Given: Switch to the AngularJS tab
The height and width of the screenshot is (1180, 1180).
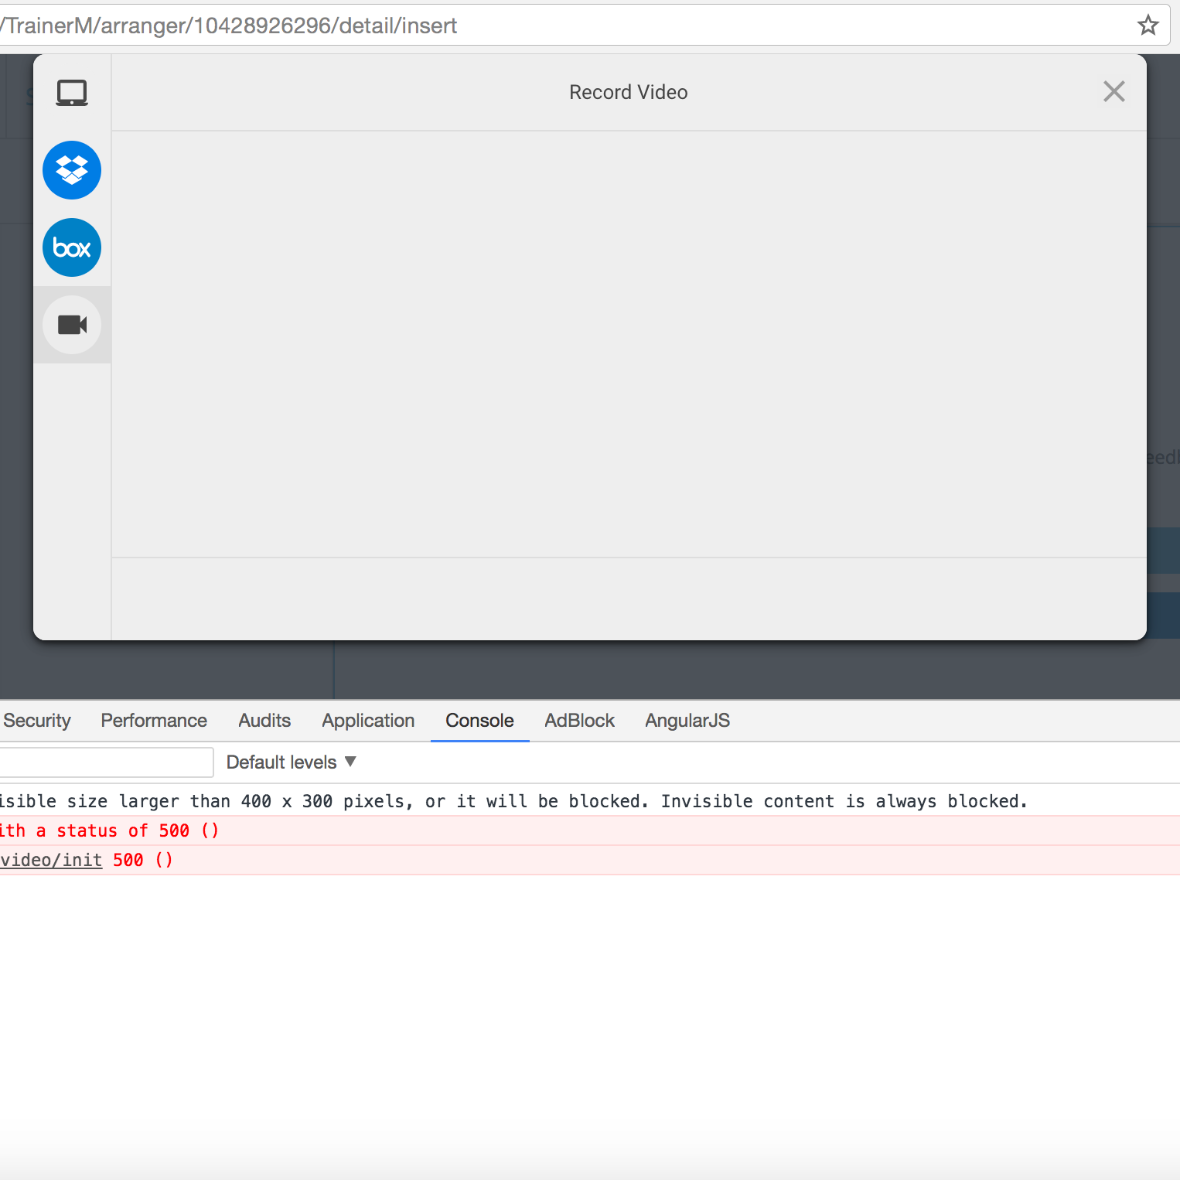Looking at the screenshot, I should (x=687, y=721).
